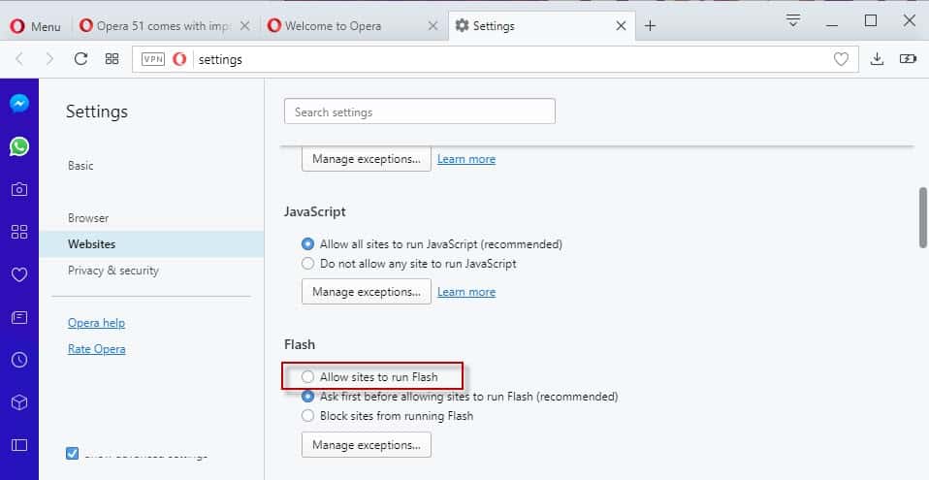Screen dimensions: 929x480
Task: Select 'Block sites from running Flash'
Action: coord(307,416)
